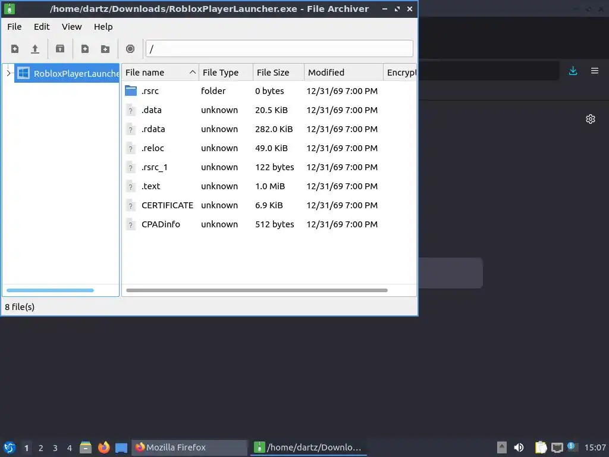Sort by the File Type column header

coord(225,73)
